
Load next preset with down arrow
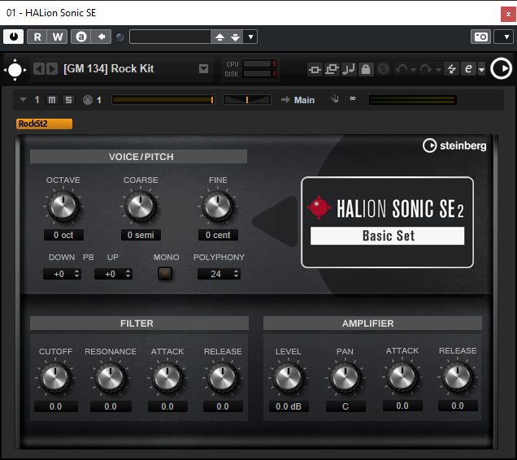pos(236,37)
